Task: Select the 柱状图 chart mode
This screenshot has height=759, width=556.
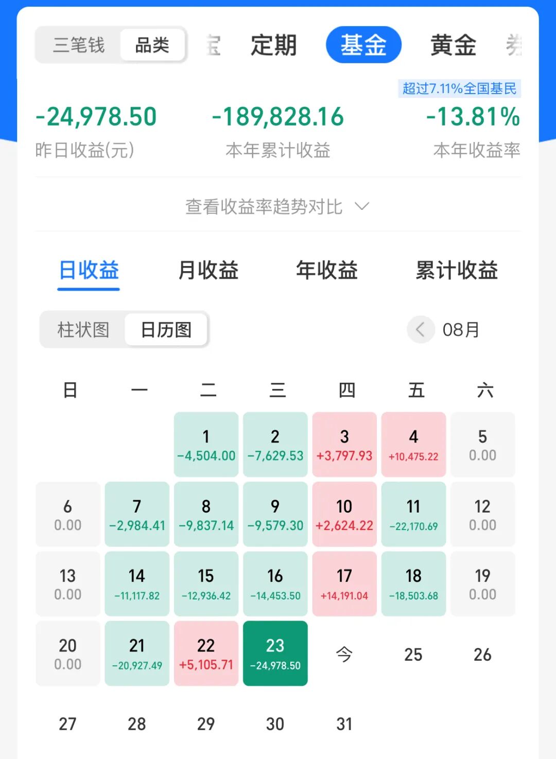Action: (83, 329)
